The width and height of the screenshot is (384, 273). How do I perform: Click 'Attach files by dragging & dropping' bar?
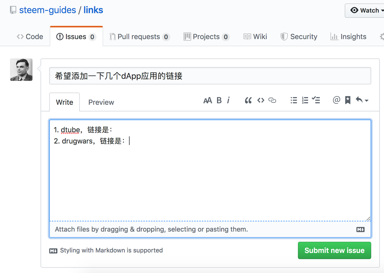pos(210,229)
